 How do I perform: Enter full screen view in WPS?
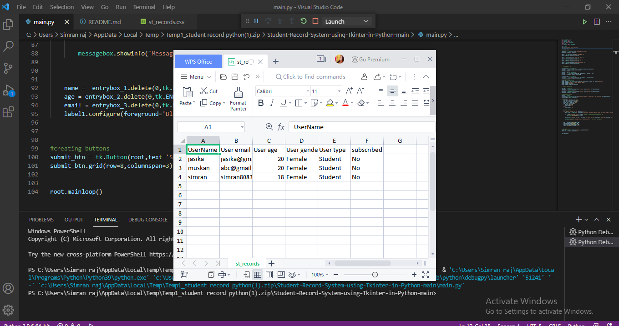pyautogui.click(x=426, y=275)
